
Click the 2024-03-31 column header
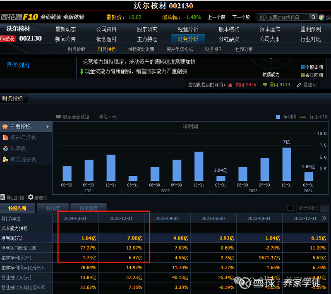tap(75, 218)
